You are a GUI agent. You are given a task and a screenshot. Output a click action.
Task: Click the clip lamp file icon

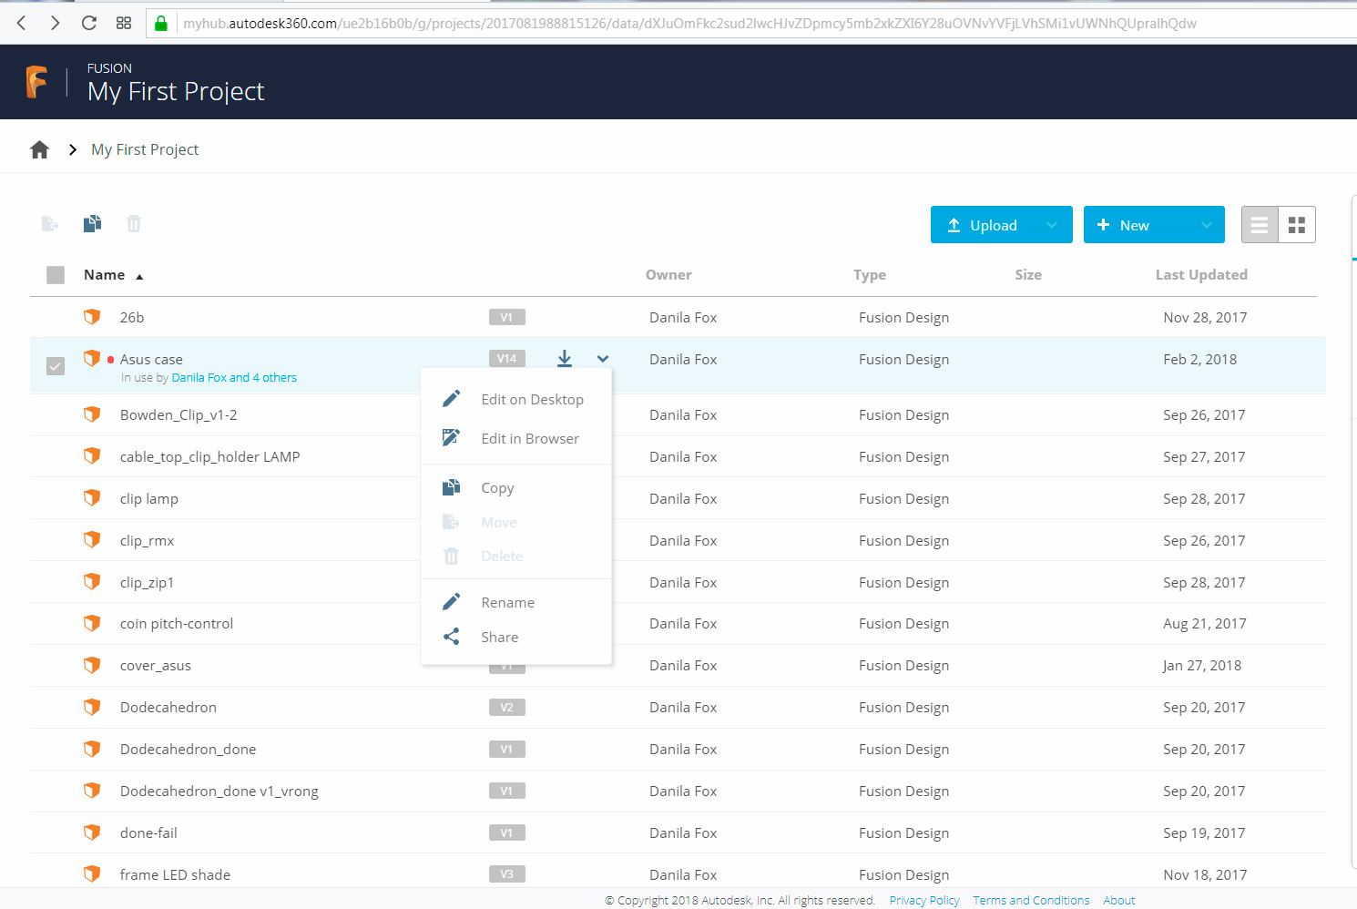(x=92, y=498)
